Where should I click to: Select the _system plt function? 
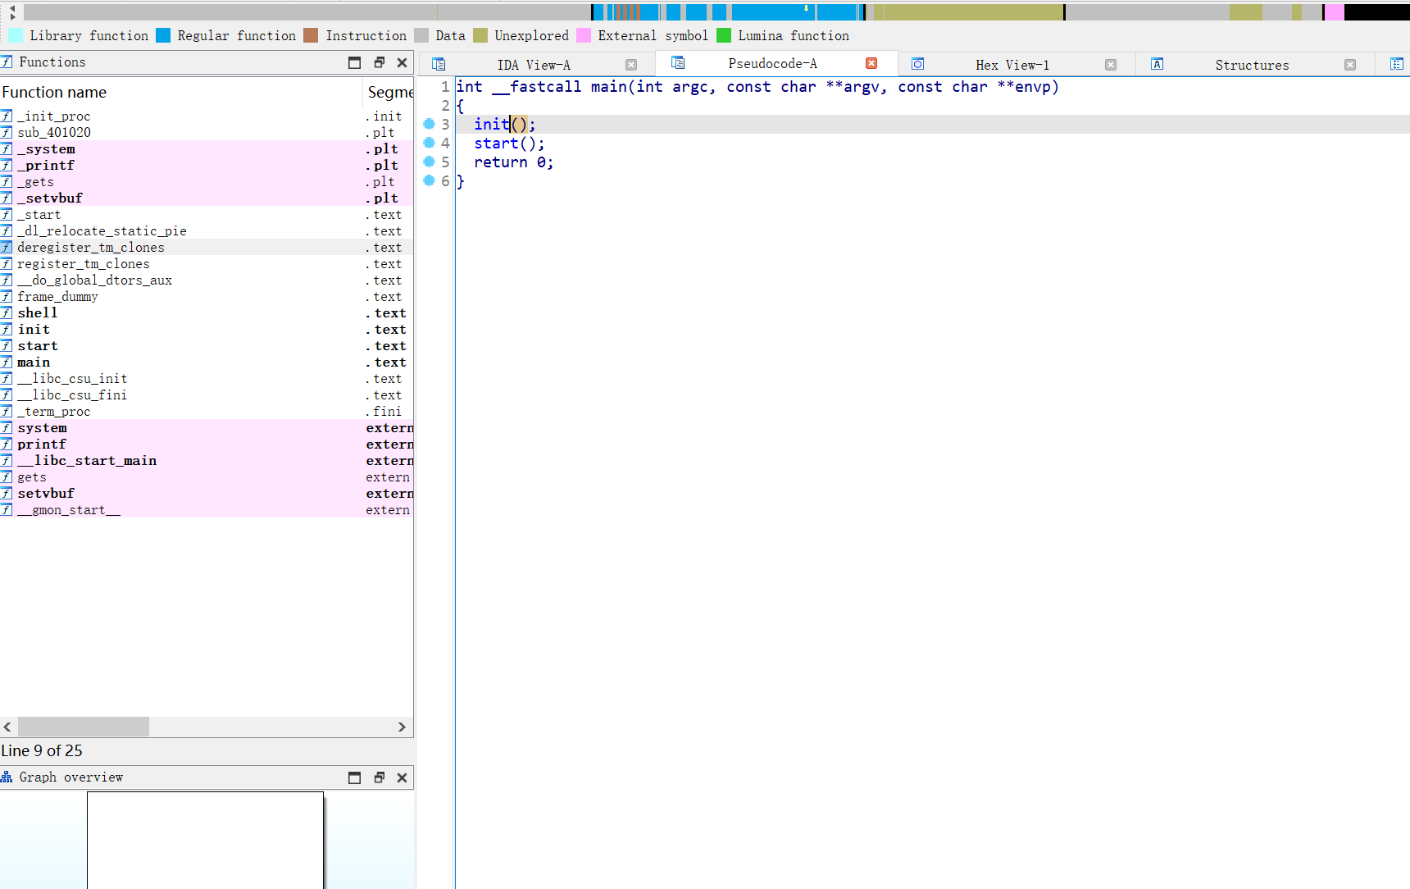click(207, 148)
